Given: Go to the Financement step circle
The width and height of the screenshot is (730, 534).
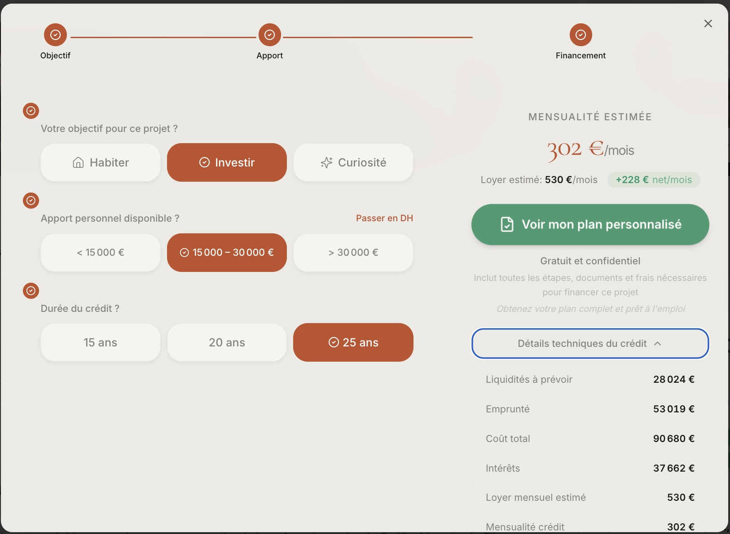Looking at the screenshot, I should point(580,35).
